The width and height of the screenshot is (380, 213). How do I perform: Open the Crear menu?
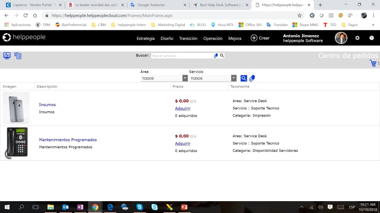click(260, 38)
